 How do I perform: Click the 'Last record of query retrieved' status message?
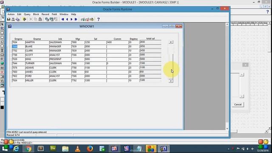27,132
